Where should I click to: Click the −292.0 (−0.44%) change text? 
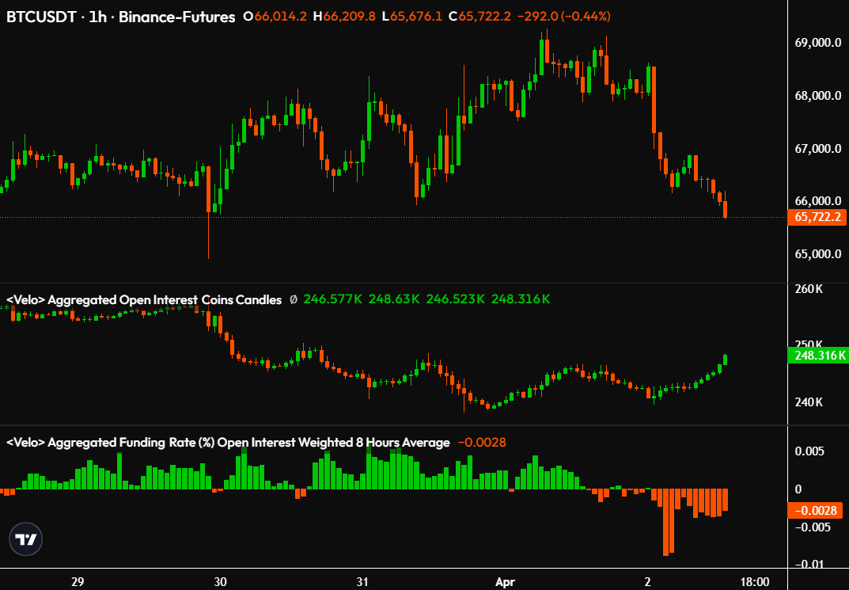[563, 17]
